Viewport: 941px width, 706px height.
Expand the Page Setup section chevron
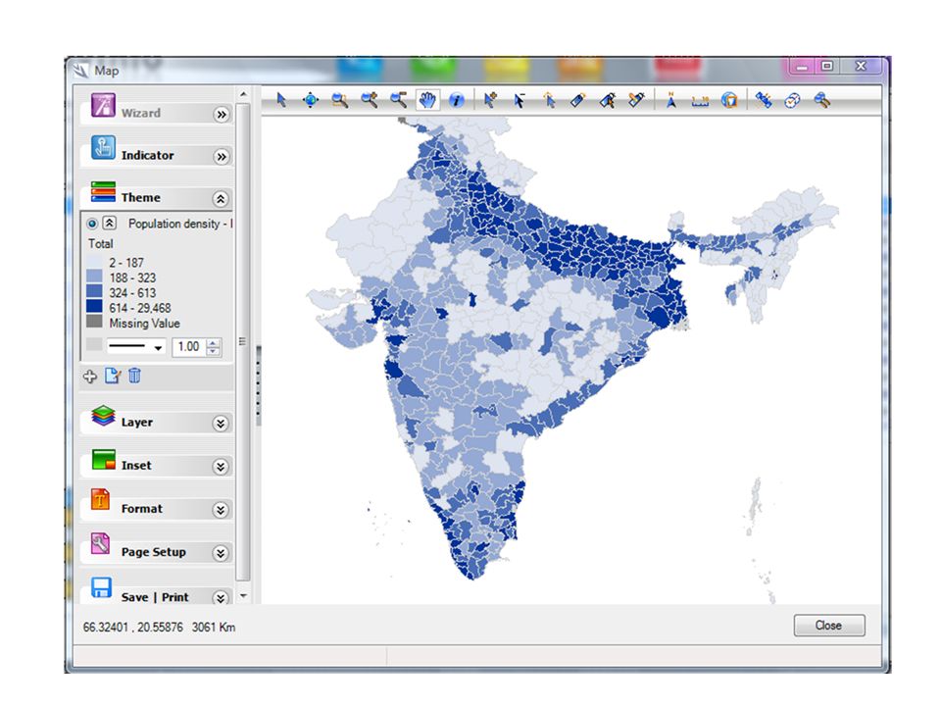tap(221, 553)
